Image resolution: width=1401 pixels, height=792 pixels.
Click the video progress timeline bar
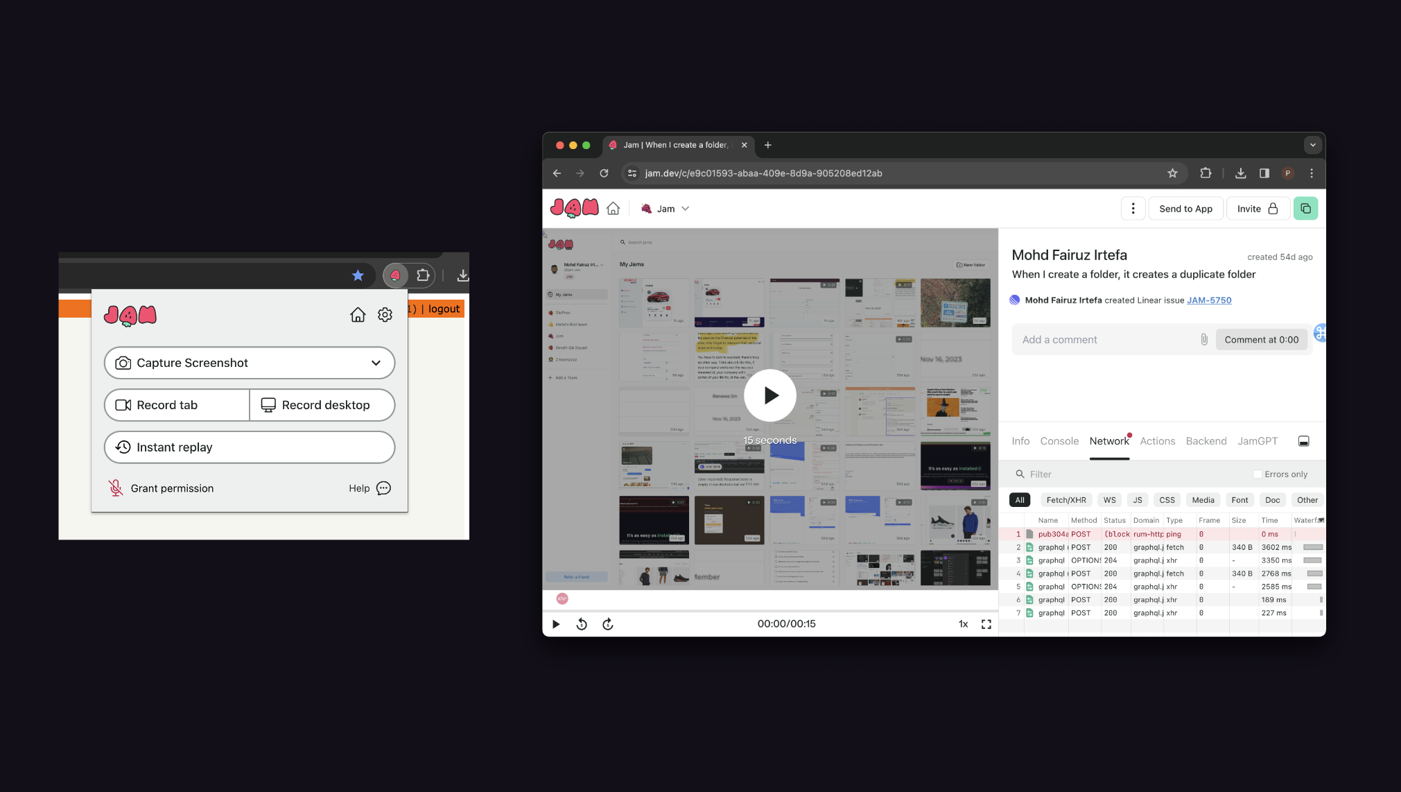pyautogui.click(x=769, y=611)
